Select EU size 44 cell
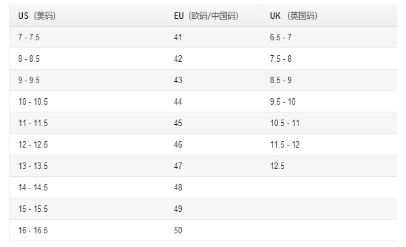The image size is (406, 247). [178, 101]
